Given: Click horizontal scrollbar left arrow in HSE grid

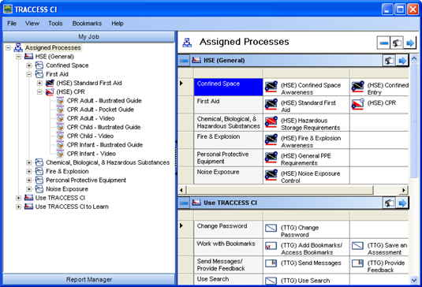Looking at the screenshot, I should [x=181, y=190].
